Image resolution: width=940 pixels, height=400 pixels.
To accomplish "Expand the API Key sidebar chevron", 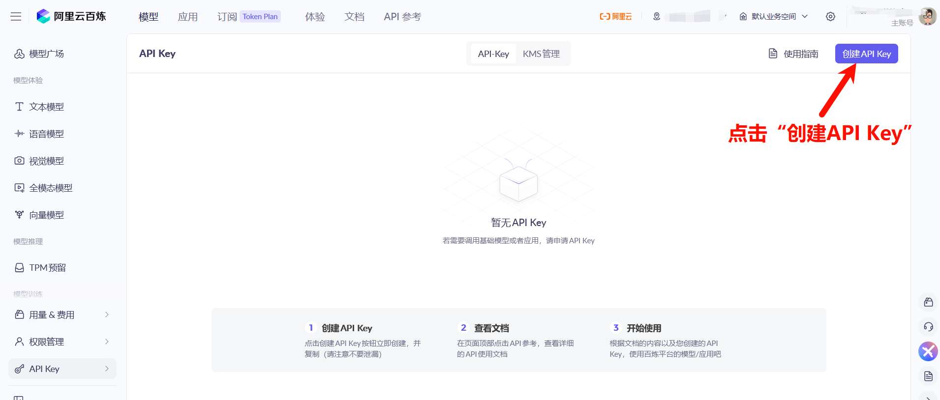I will tap(107, 369).
